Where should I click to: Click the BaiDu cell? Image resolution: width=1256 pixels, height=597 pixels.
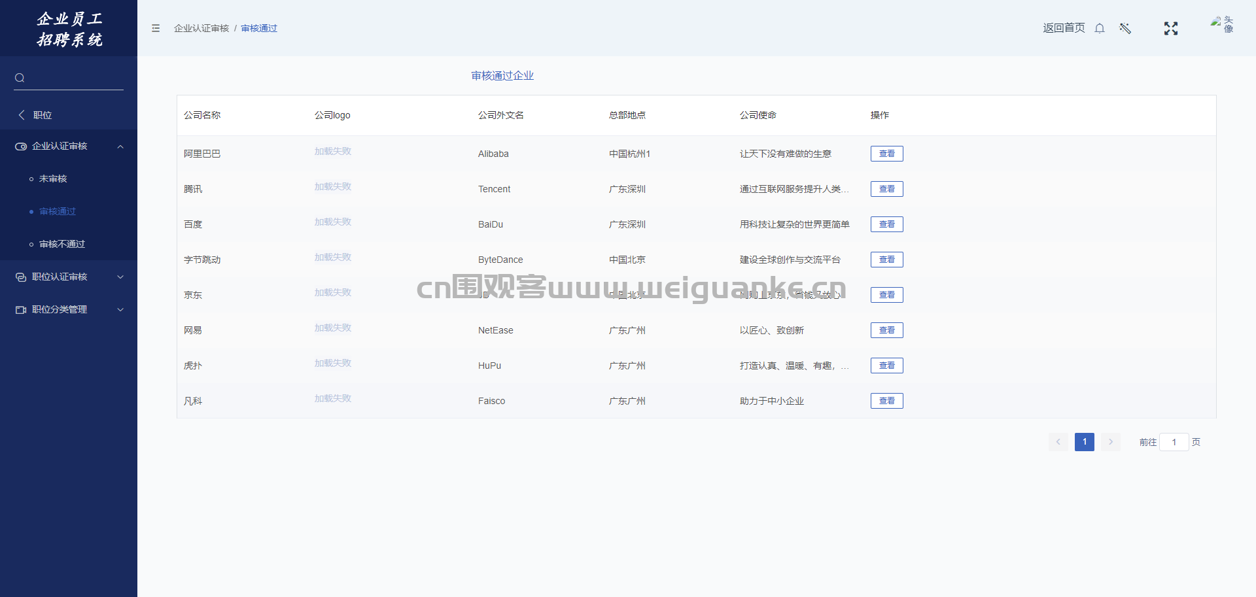(491, 224)
